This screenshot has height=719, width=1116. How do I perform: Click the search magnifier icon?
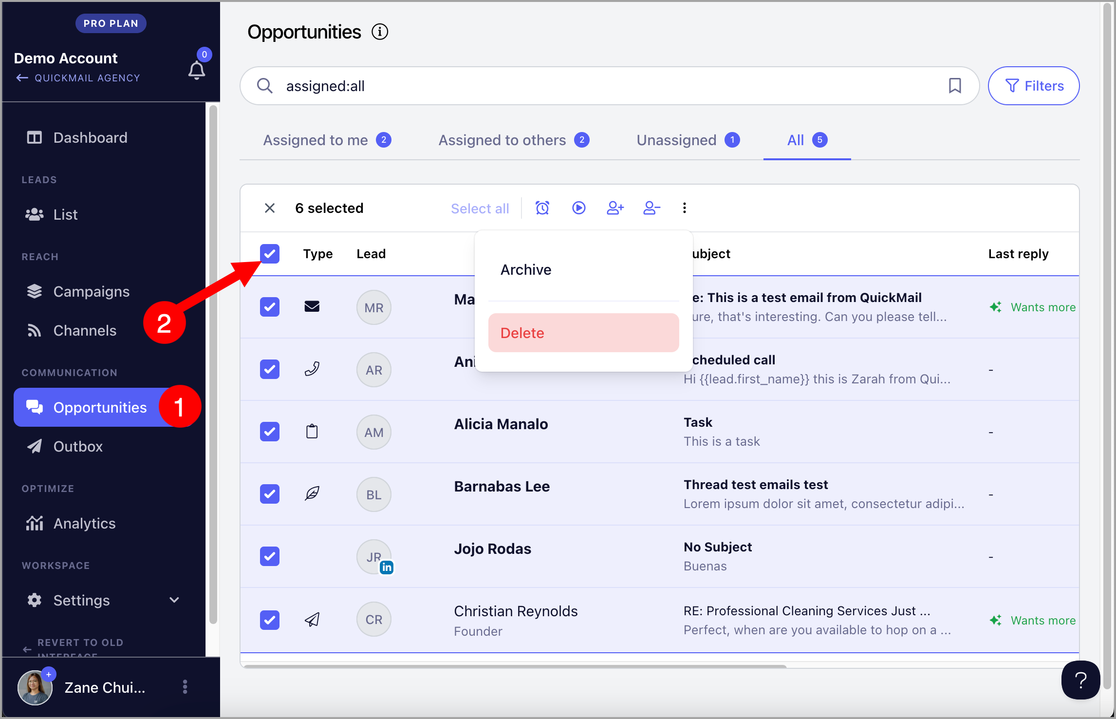tap(264, 86)
